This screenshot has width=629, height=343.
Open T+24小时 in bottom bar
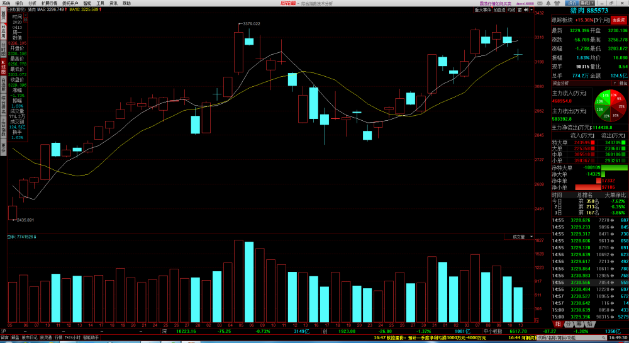pos(72,338)
